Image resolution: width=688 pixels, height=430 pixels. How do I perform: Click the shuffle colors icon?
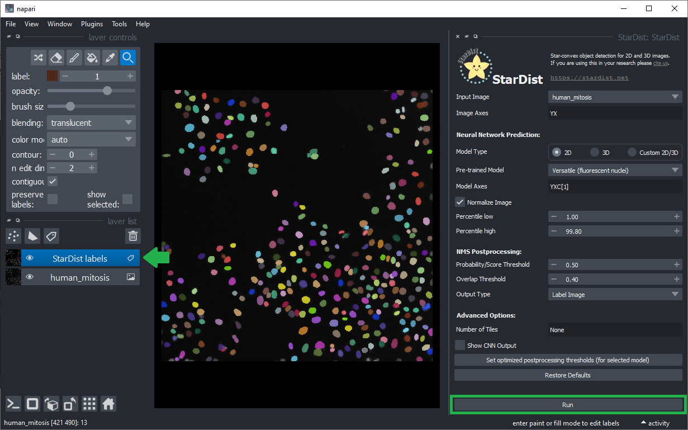(38, 58)
